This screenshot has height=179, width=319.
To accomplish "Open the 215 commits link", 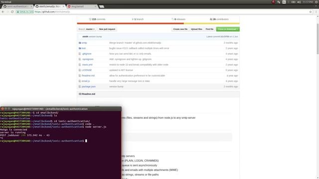I will (97, 19).
